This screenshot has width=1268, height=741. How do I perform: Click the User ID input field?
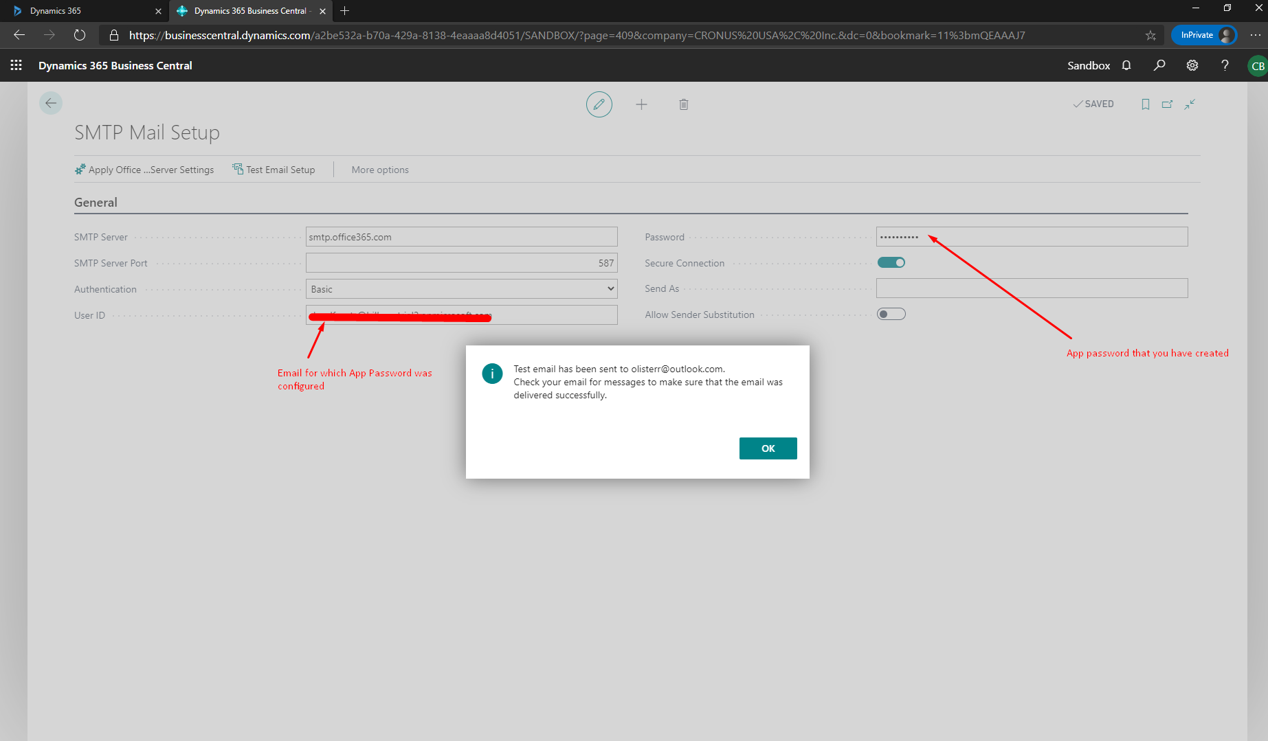pyautogui.click(x=461, y=315)
